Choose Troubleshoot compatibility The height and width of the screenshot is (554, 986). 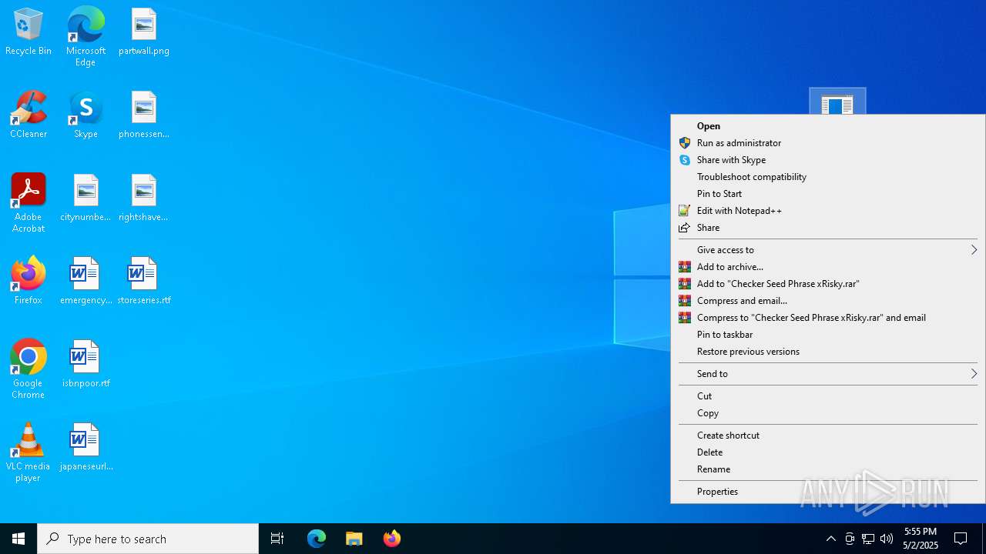828,177
